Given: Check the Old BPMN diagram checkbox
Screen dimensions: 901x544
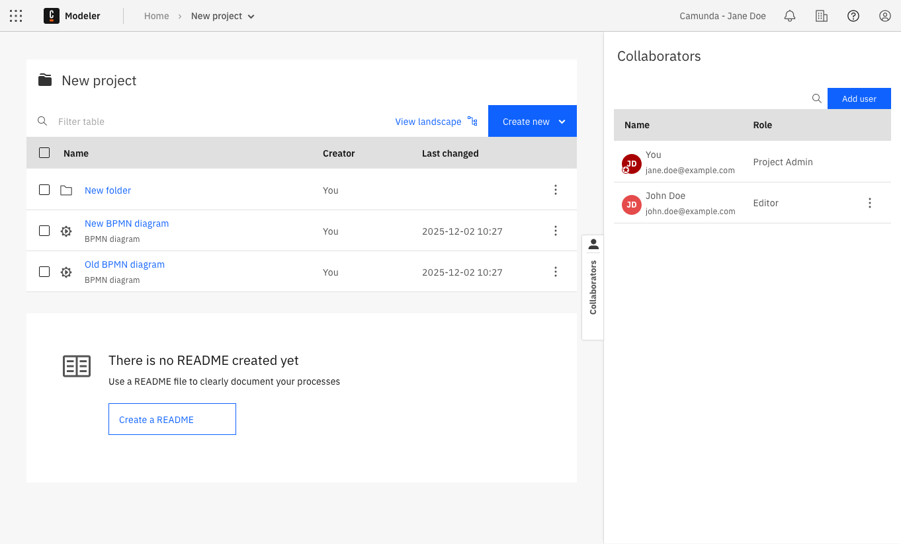Looking at the screenshot, I should coord(44,272).
